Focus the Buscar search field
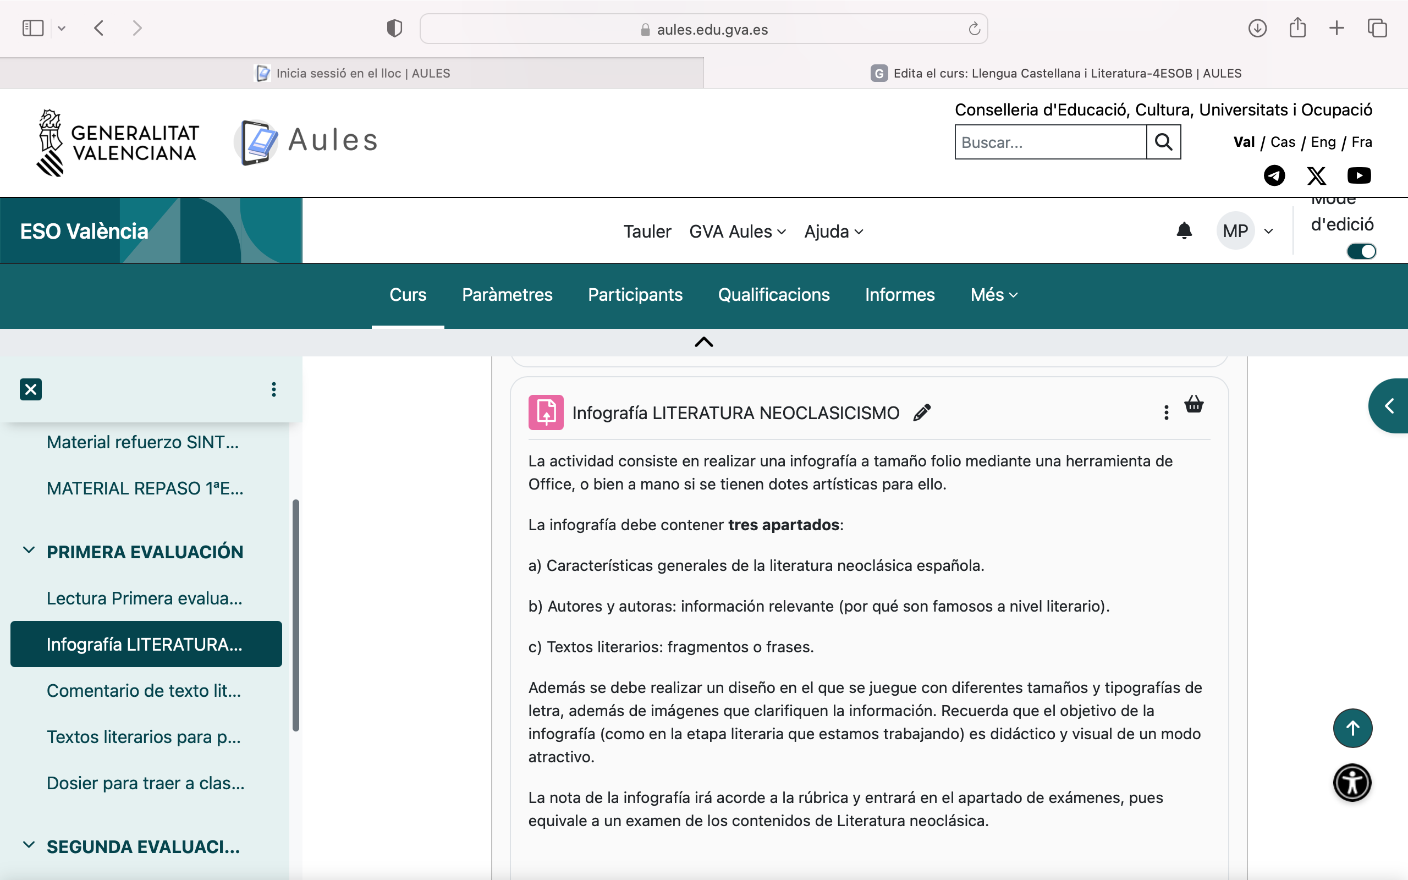This screenshot has height=880, width=1408. [1050, 142]
